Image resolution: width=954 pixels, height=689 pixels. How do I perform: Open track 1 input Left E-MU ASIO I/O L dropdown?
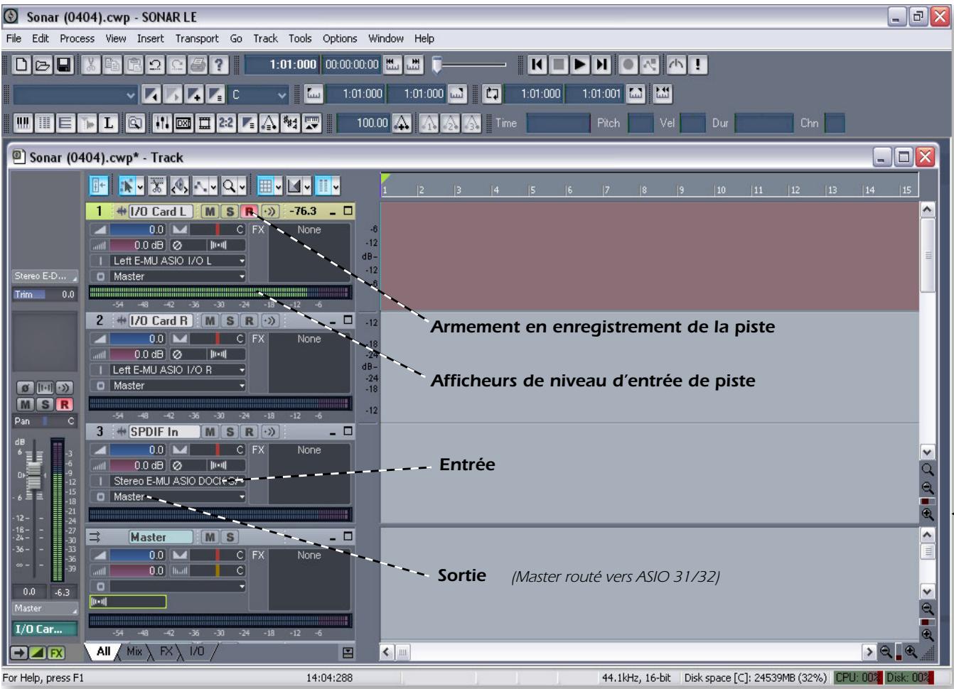tap(177, 261)
